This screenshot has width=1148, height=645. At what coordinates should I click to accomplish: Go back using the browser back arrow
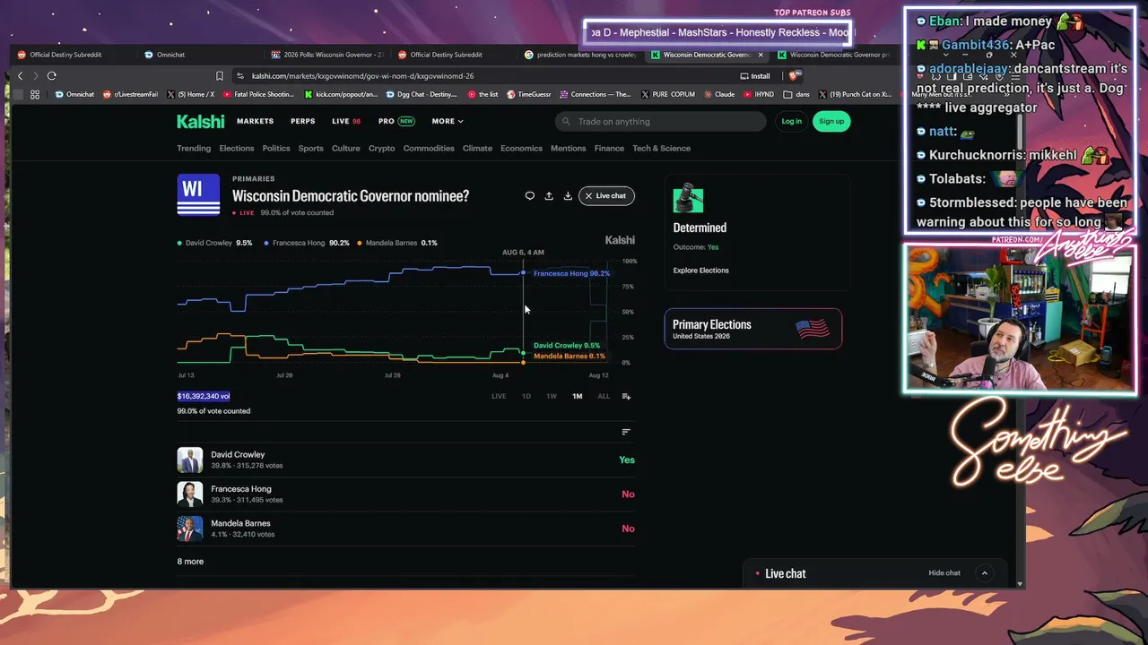coord(21,76)
